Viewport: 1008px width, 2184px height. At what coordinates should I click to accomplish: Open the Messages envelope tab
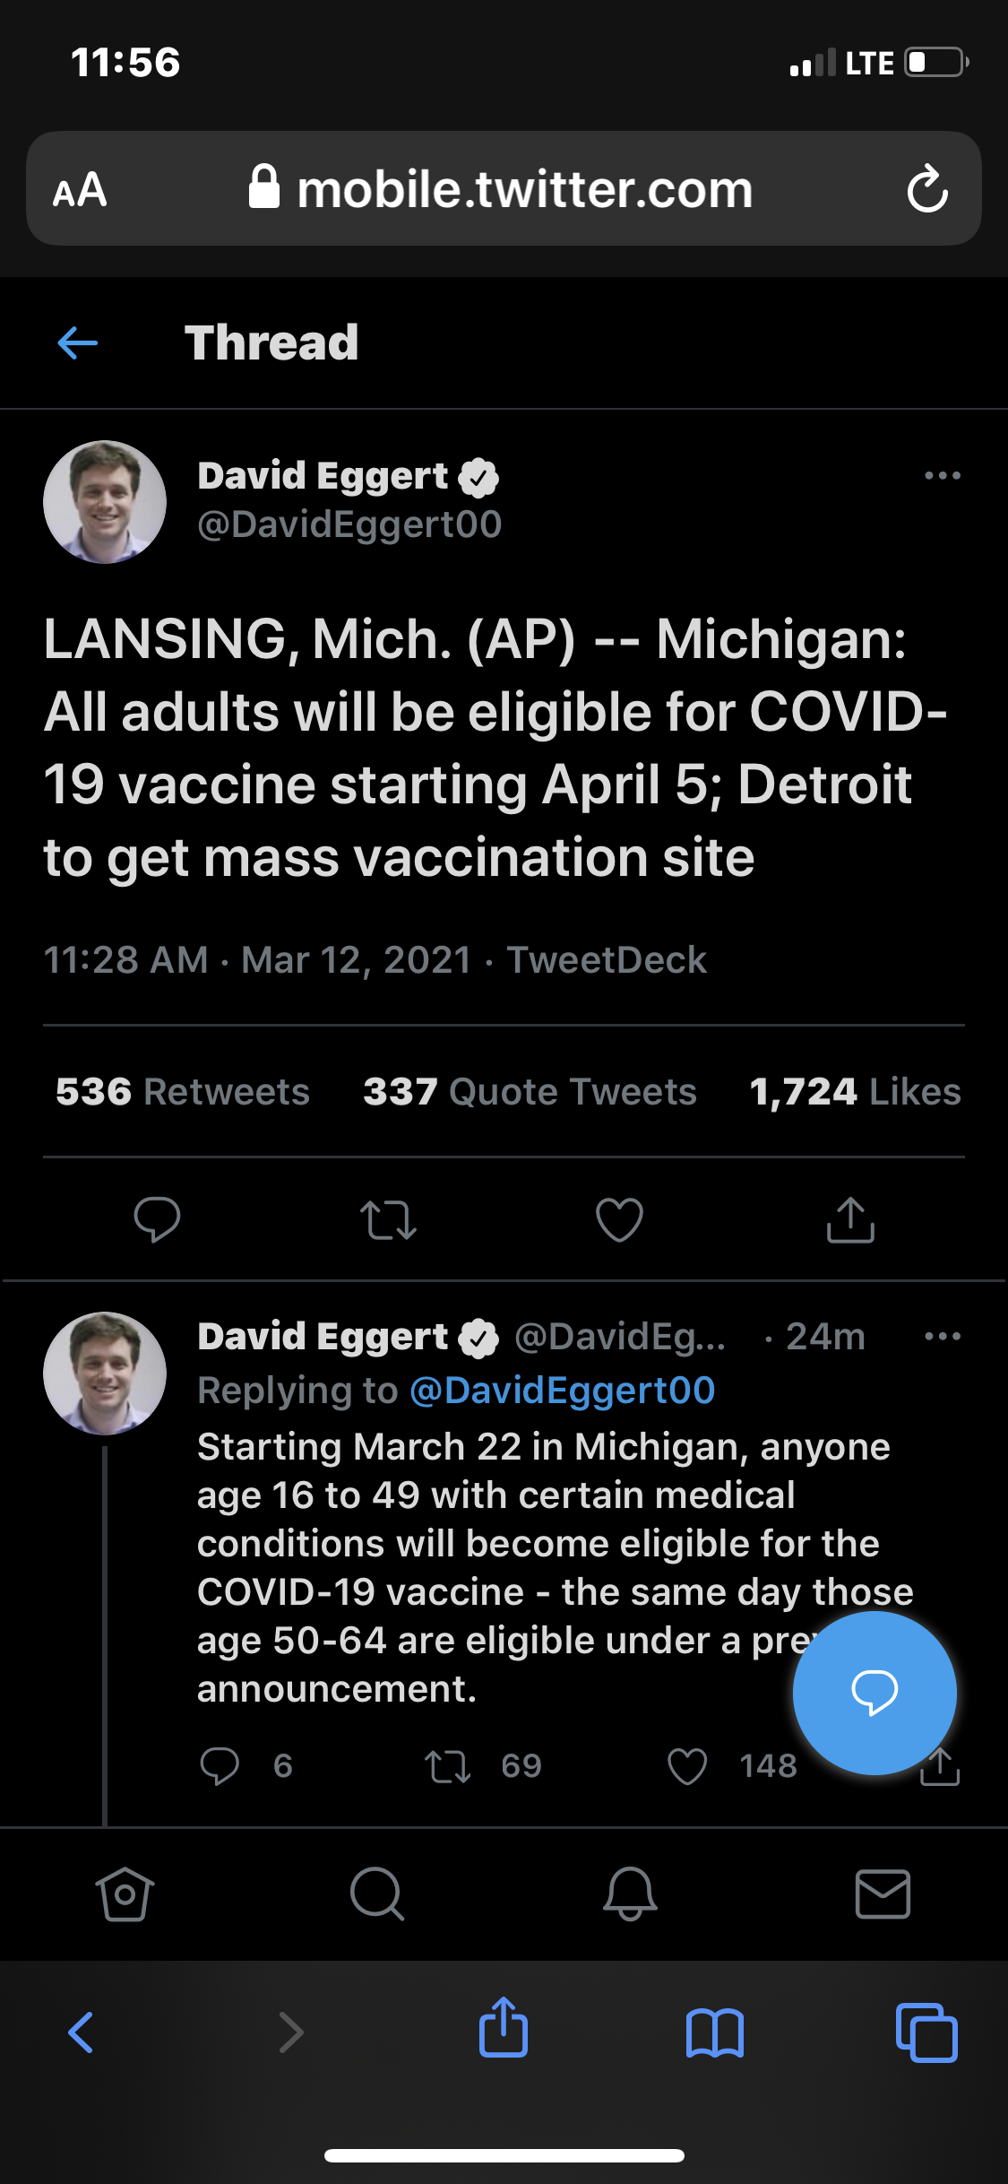click(x=883, y=1894)
